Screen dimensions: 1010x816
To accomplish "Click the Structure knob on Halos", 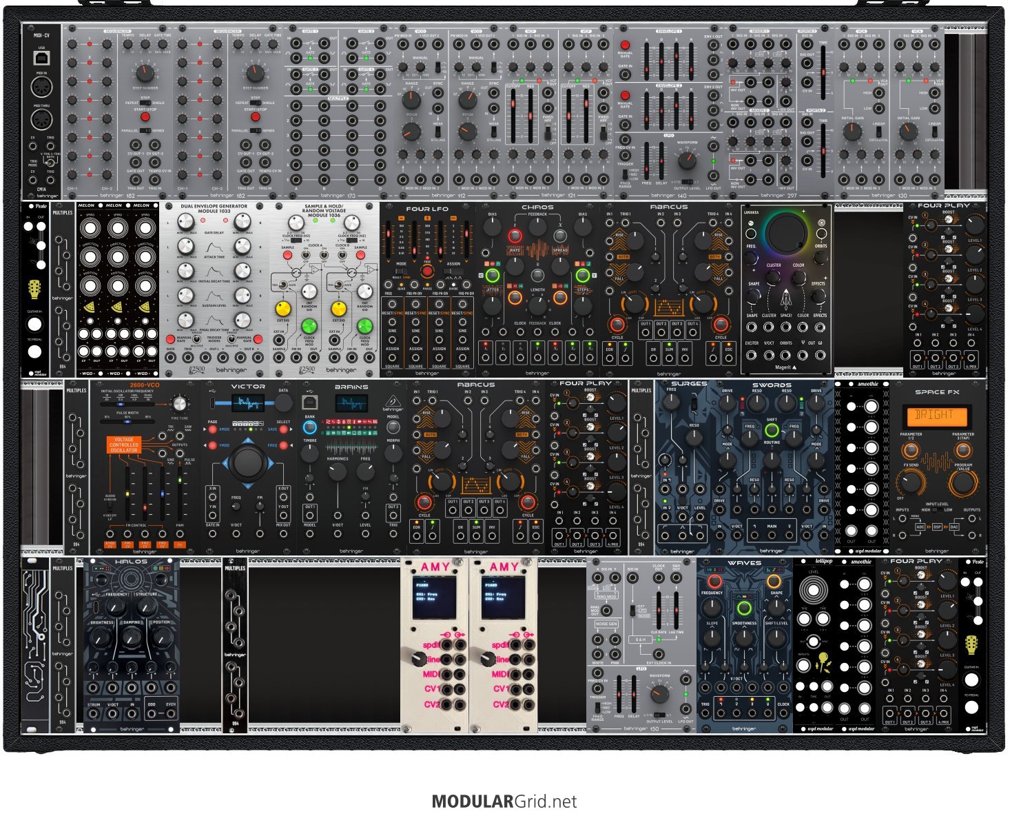I will pyautogui.click(x=146, y=606).
